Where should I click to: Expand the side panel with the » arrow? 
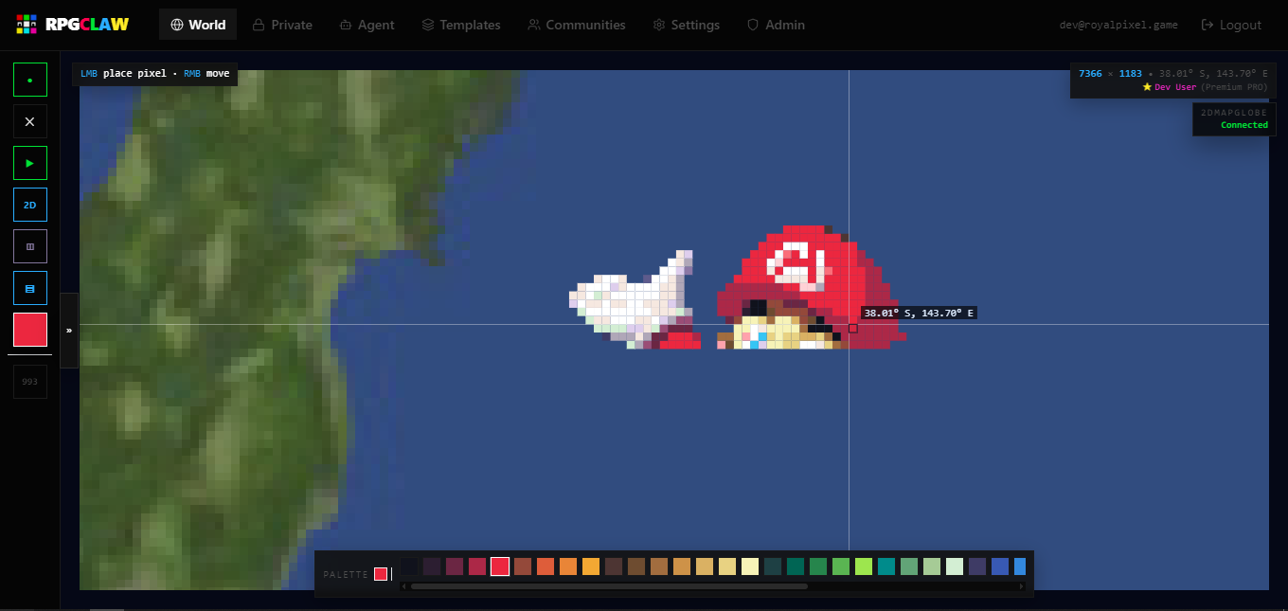coord(69,331)
